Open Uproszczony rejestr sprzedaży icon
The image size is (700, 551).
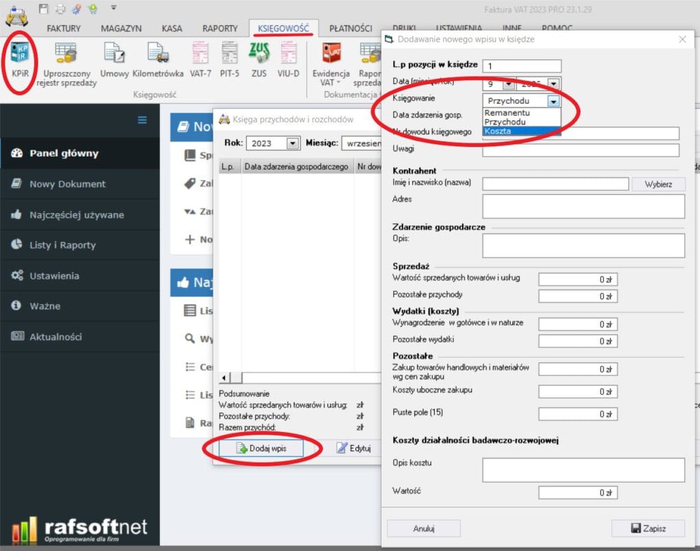click(x=66, y=60)
